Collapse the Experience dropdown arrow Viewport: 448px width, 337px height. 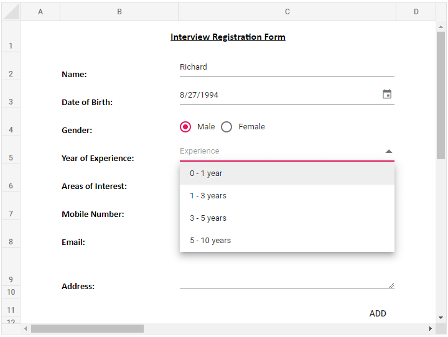tap(389, 151)
